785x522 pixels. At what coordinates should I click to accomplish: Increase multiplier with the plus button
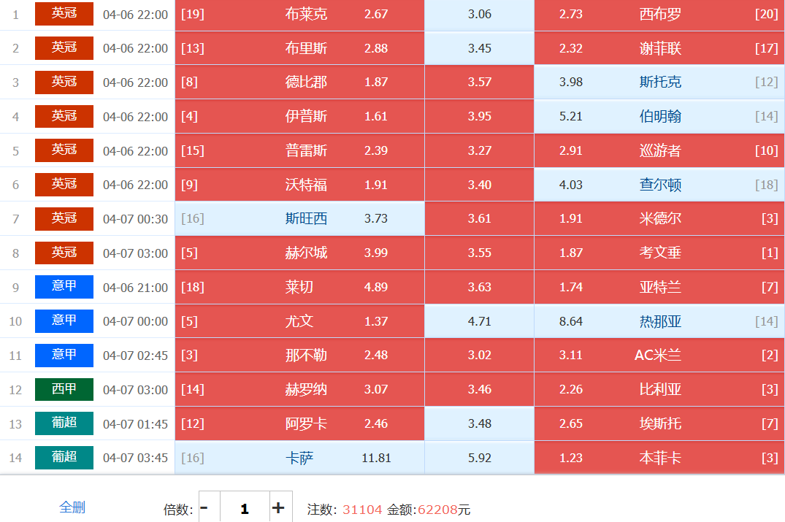point(277,508)
